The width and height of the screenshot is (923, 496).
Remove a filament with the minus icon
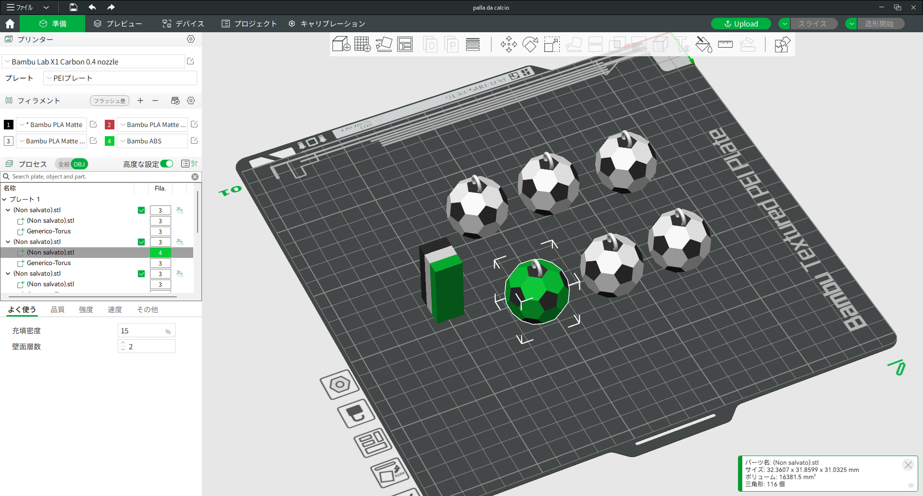[x=155, y=101]
